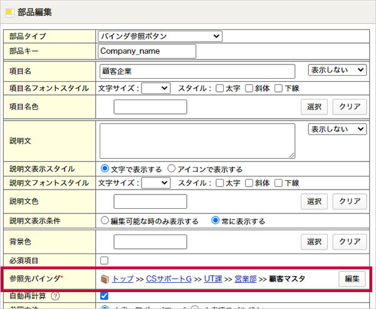Click 編集 button in 参照先バインダ row
Viewport: 376px width, 309px height.
[x=352, y=279]
